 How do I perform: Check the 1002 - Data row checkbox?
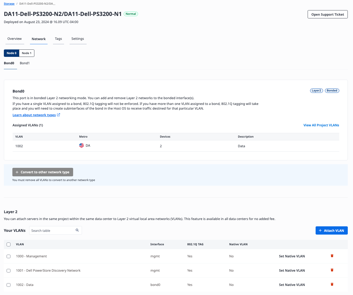click(x=9, y=285)
